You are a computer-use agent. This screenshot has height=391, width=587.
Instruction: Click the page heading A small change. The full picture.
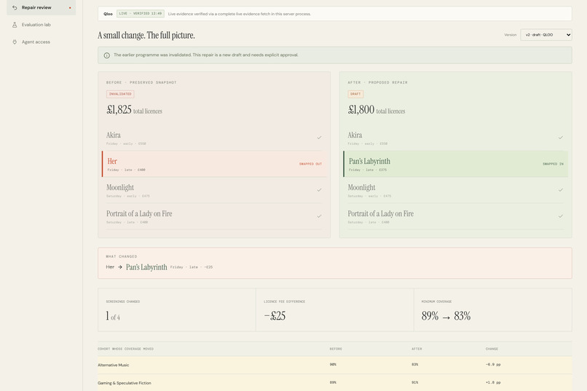[146, 35]
